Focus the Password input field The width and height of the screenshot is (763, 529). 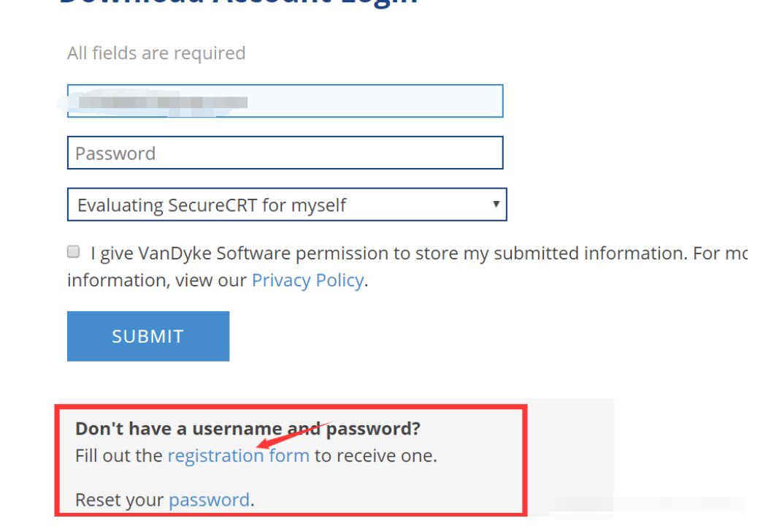point(285,153)
